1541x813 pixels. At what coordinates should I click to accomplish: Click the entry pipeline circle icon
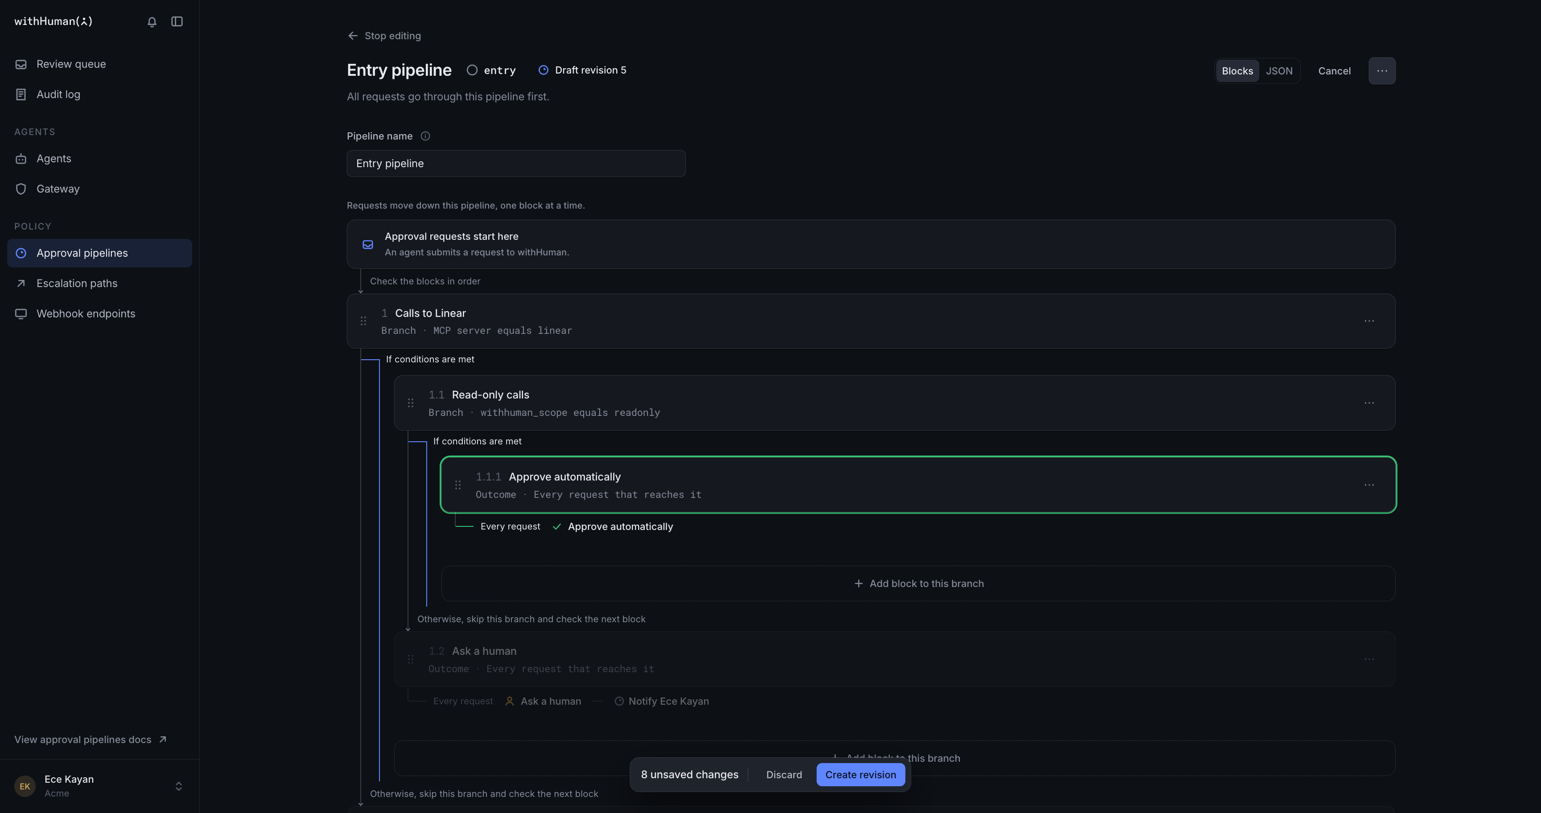click(472, 70)
